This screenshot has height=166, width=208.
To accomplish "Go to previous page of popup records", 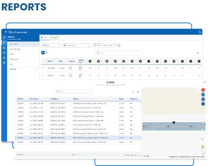I will point(69,155).
